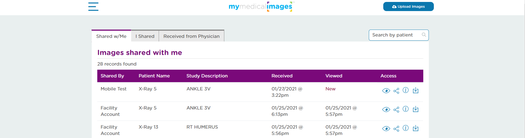Share the RT HUMERUS study
The image size is (525, 138).
396,129
